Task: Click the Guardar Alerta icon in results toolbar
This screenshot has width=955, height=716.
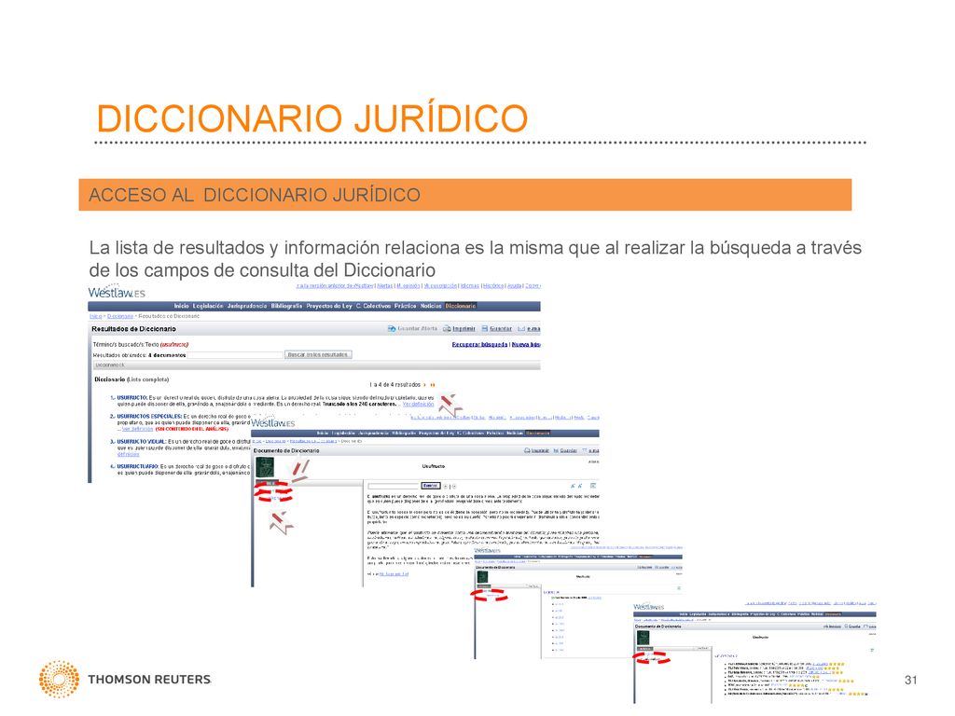Action: click(392, 329)
